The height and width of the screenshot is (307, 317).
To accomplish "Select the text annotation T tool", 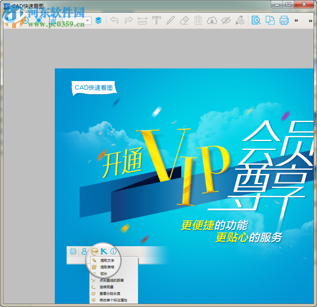I will coord(156,20).
